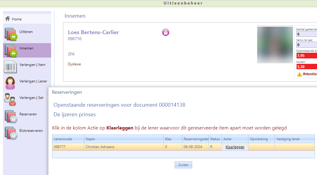Click the yellow Attentie warning icon
This screenshot has width=317, height=175.
tap(299, 74)
